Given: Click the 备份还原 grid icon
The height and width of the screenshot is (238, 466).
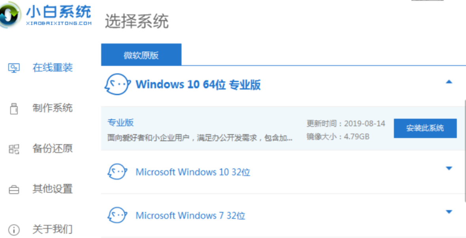Looking at the screenshot, I should click(x=14, y=149).
